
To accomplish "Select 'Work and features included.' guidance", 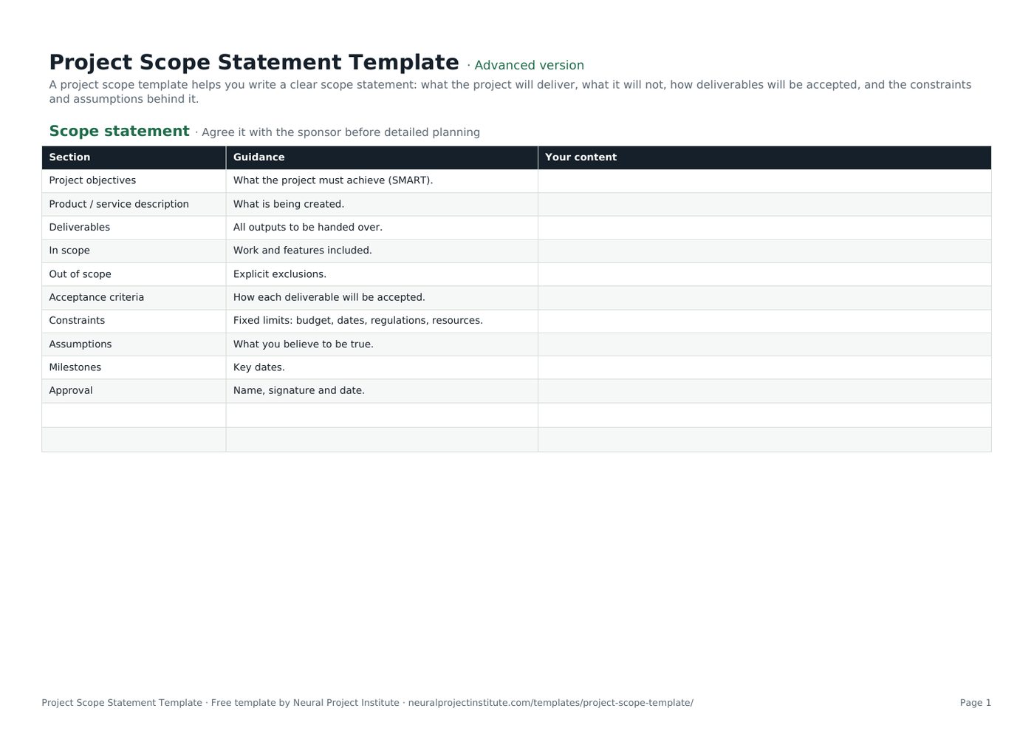I will tap(382, 251).
